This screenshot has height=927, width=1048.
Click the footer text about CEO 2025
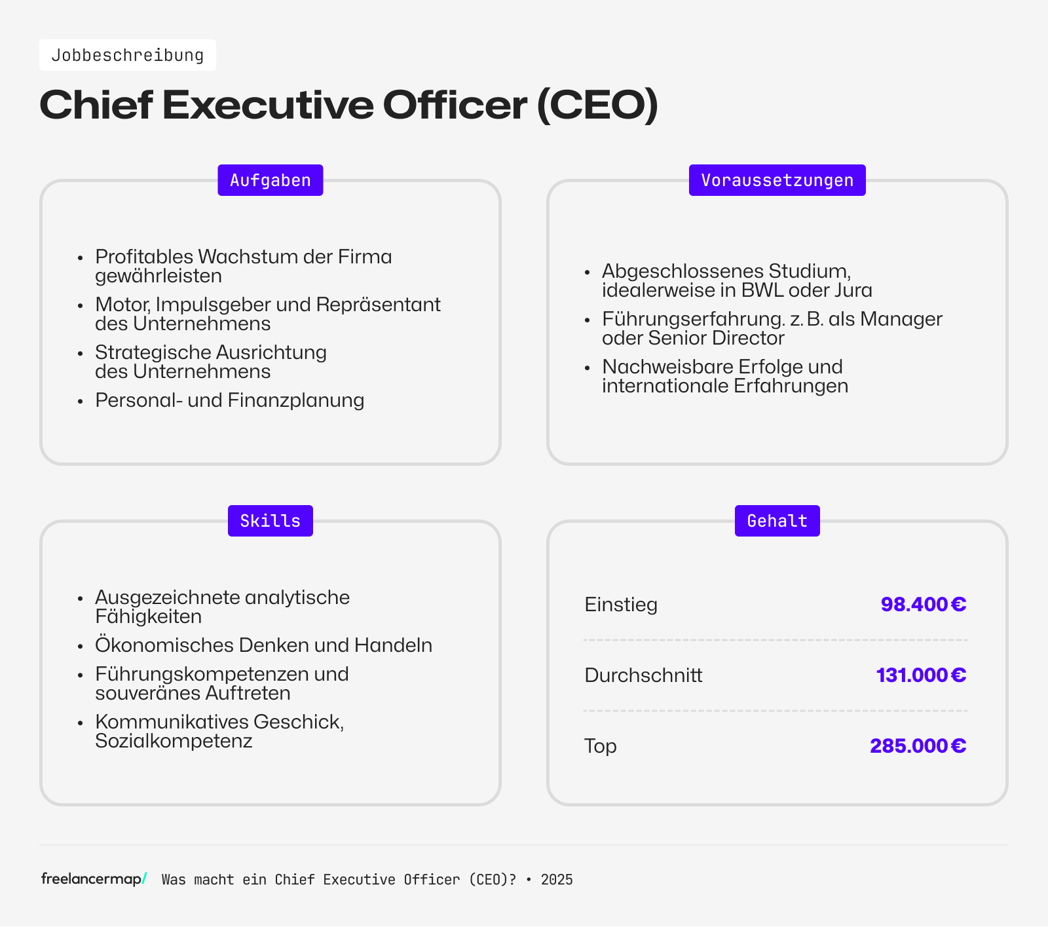[x=367, y=880]
